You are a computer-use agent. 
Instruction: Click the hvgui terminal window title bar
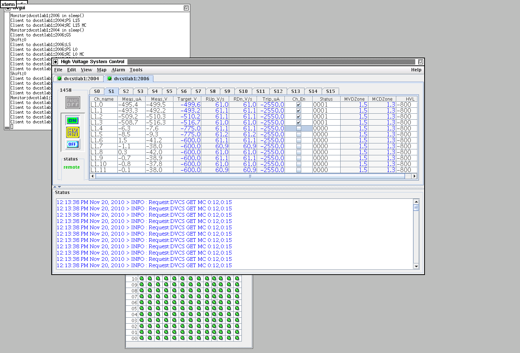97,8
